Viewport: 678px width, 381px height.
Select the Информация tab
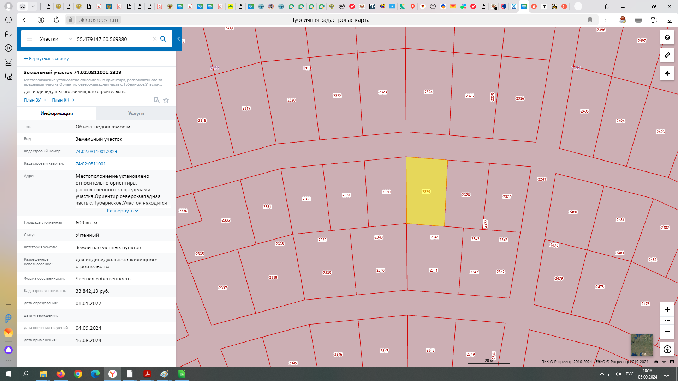56,113
